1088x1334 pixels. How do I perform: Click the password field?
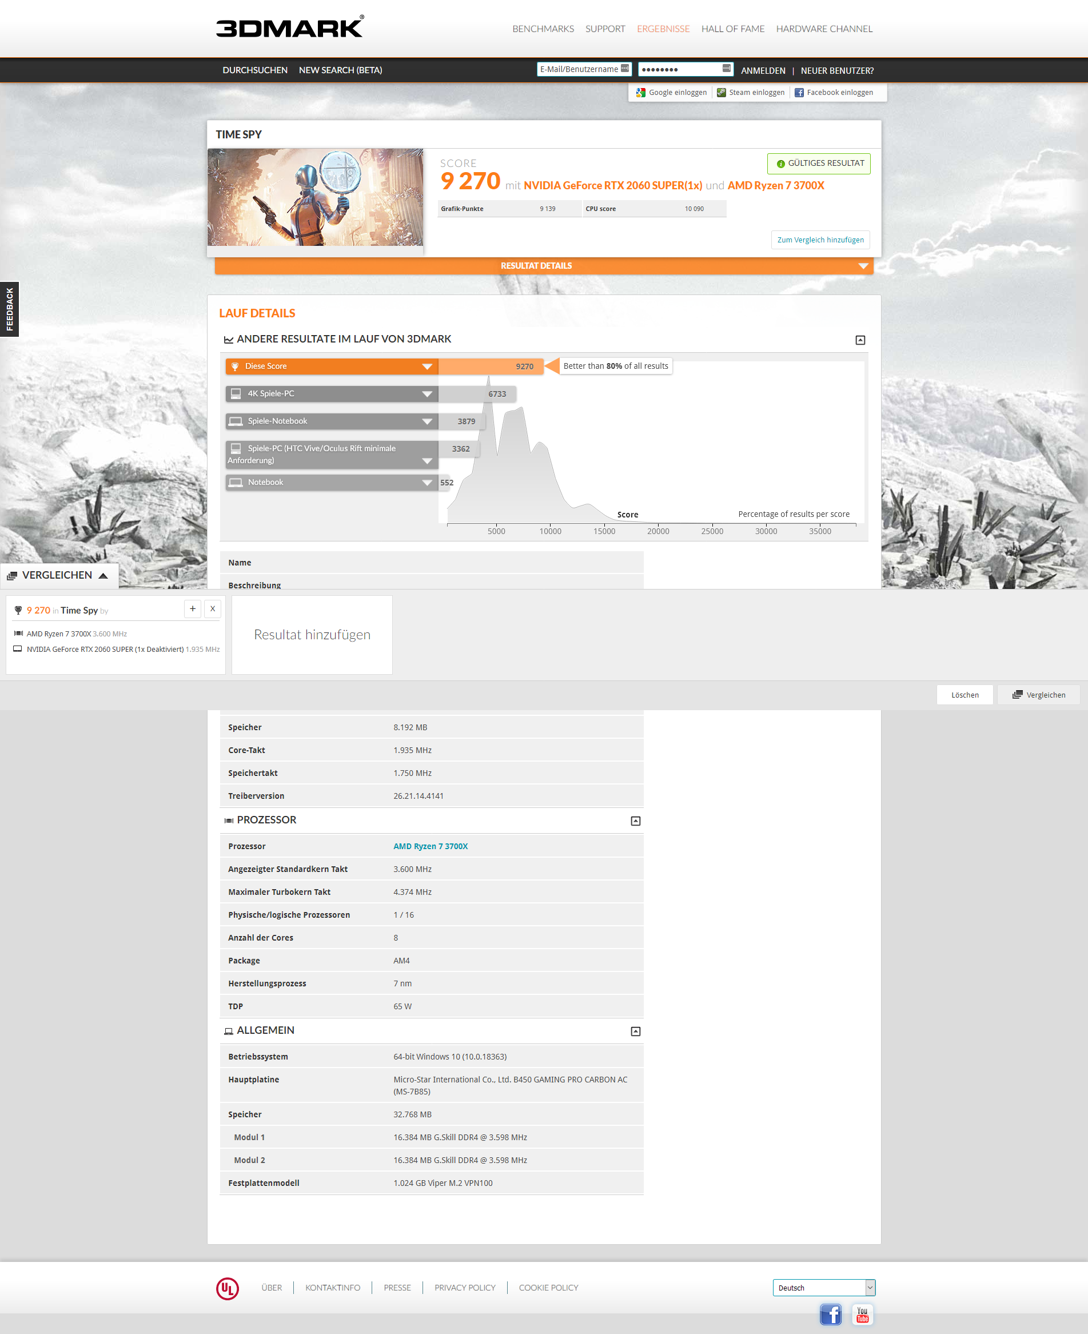[685, 69]
